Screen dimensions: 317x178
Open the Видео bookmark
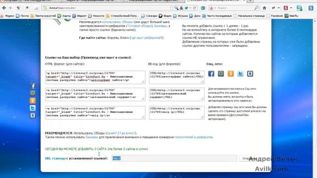[165, 16]
